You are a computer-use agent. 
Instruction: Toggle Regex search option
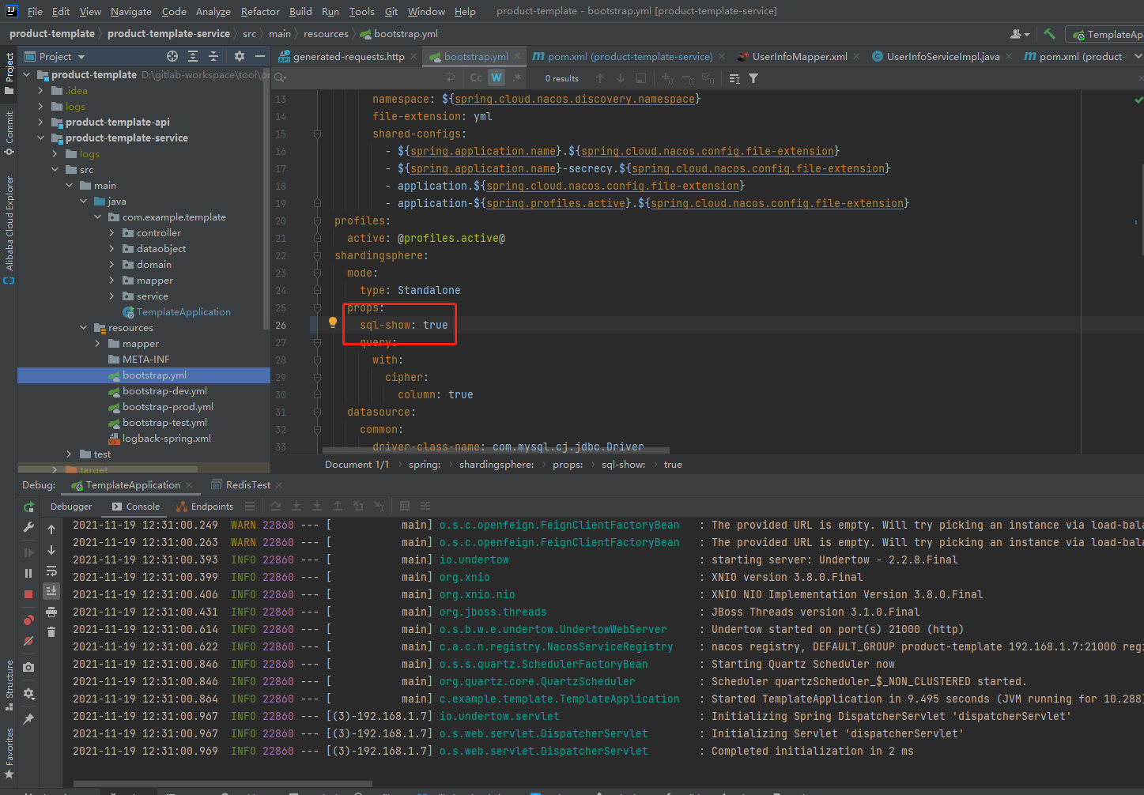coord(516,77)
